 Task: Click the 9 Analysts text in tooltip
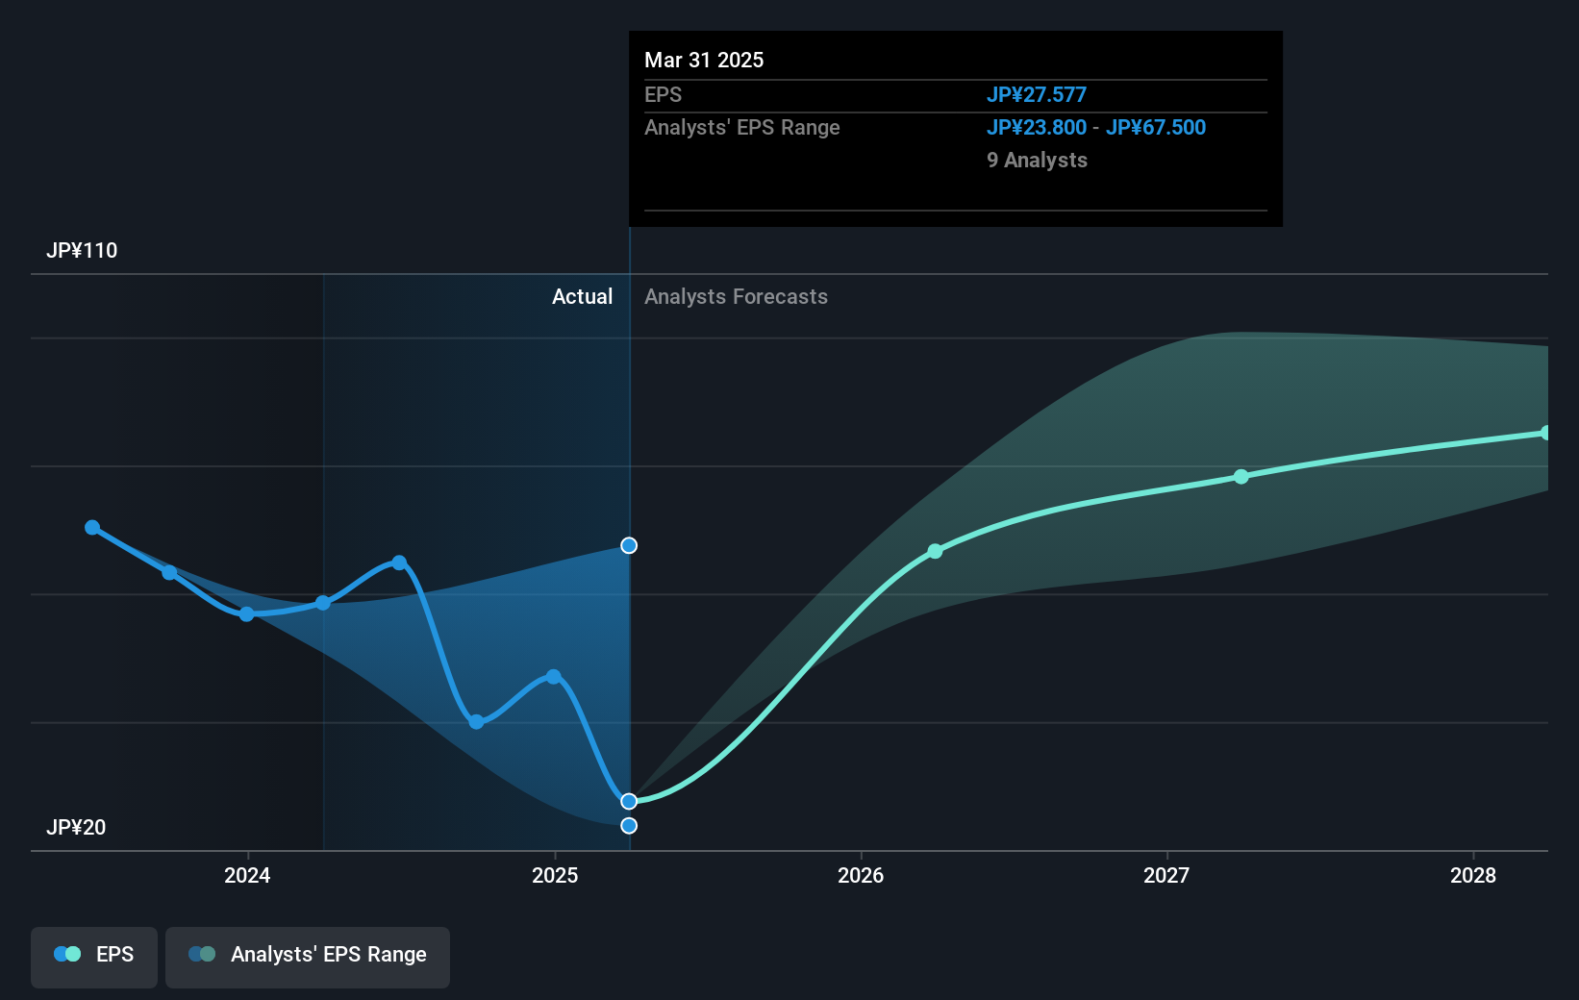tap(1037, 161)
